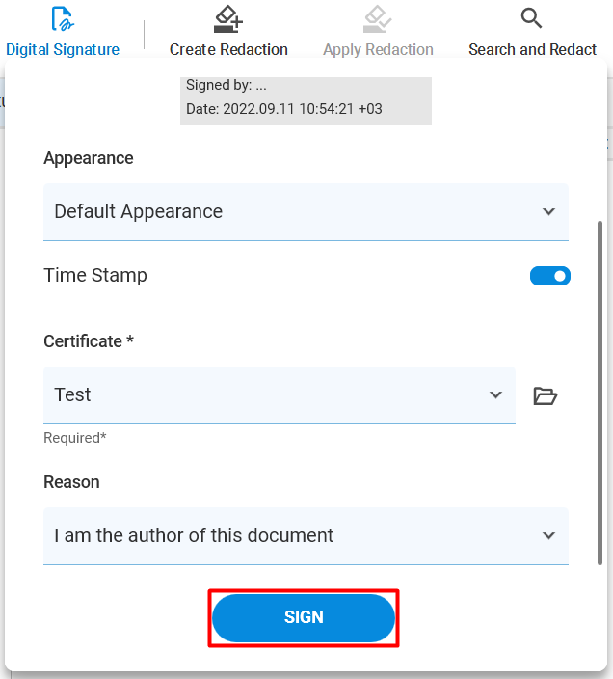Click the blue SIGN button
This screenshot has width=613, height=679.
click(304, 618)
